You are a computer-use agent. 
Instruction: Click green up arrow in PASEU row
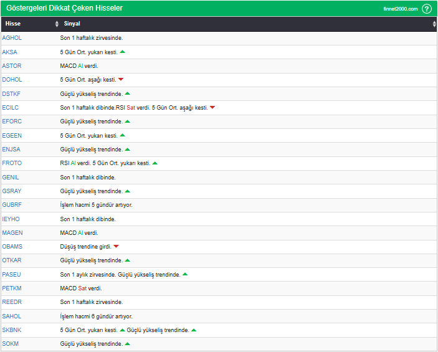point(185,274)
